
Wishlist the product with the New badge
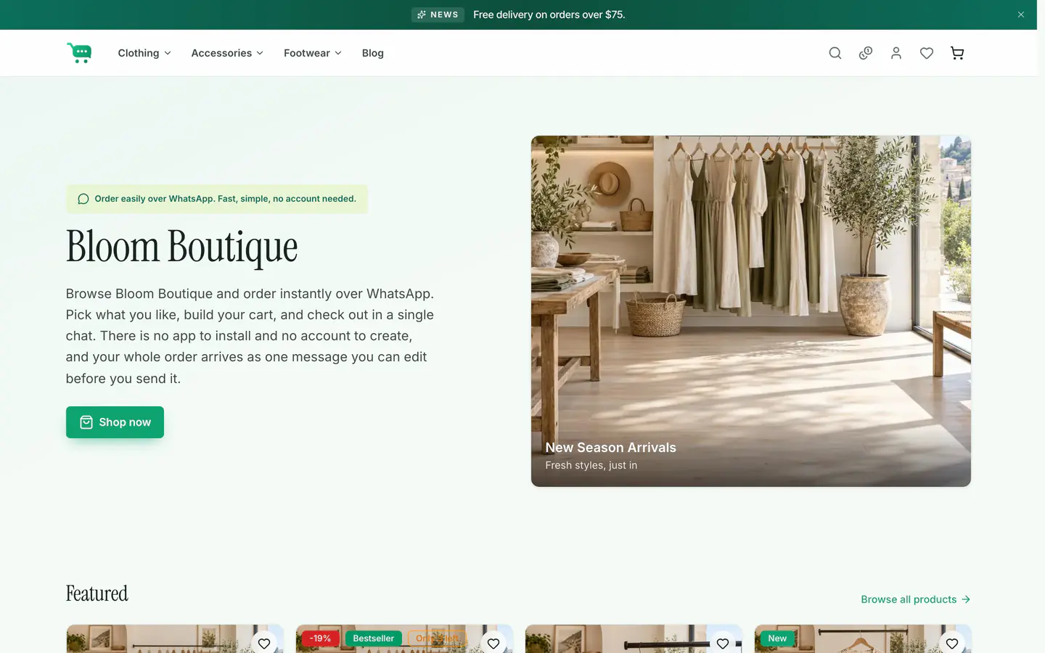952,644
